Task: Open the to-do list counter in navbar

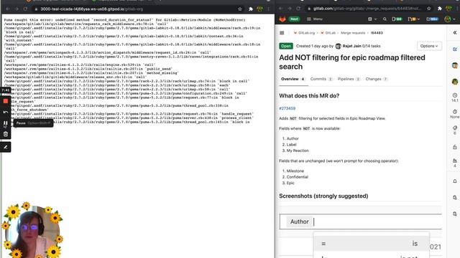Action: (x=432, y=19)
